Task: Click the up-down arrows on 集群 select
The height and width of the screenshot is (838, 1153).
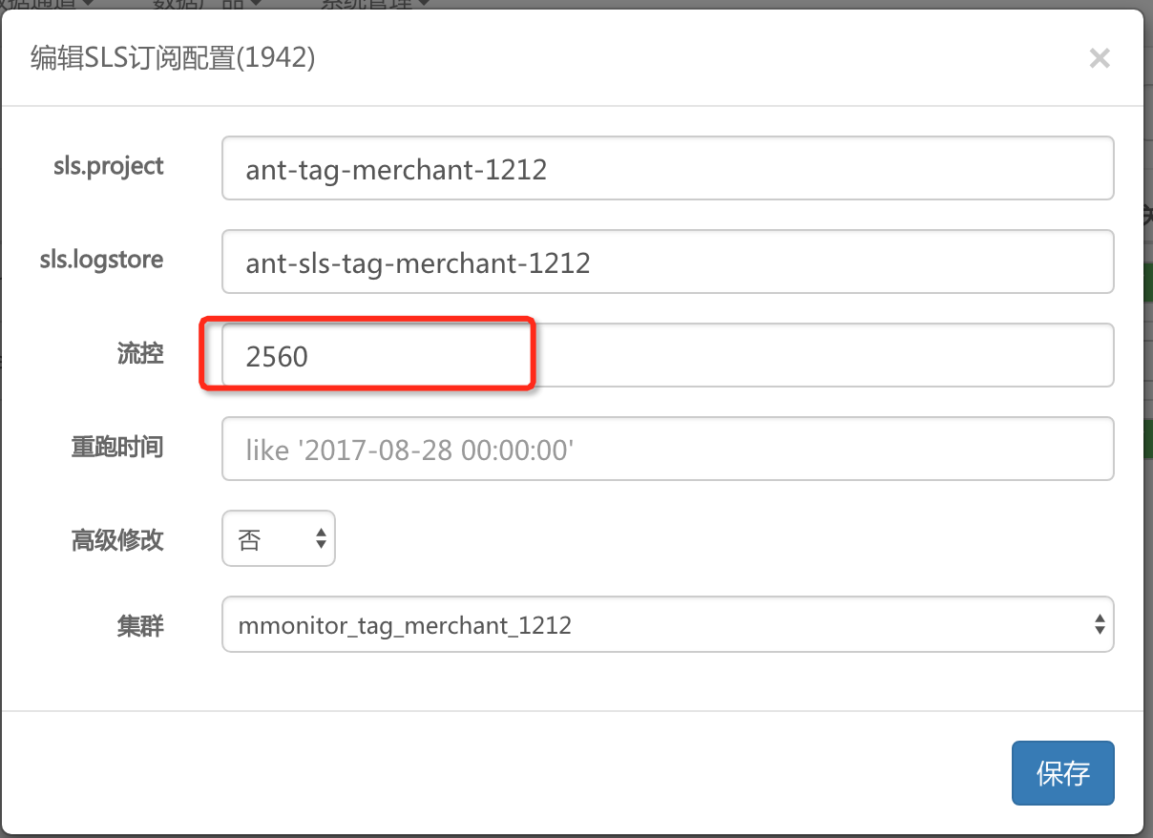Action: (x=1100, y=625)
